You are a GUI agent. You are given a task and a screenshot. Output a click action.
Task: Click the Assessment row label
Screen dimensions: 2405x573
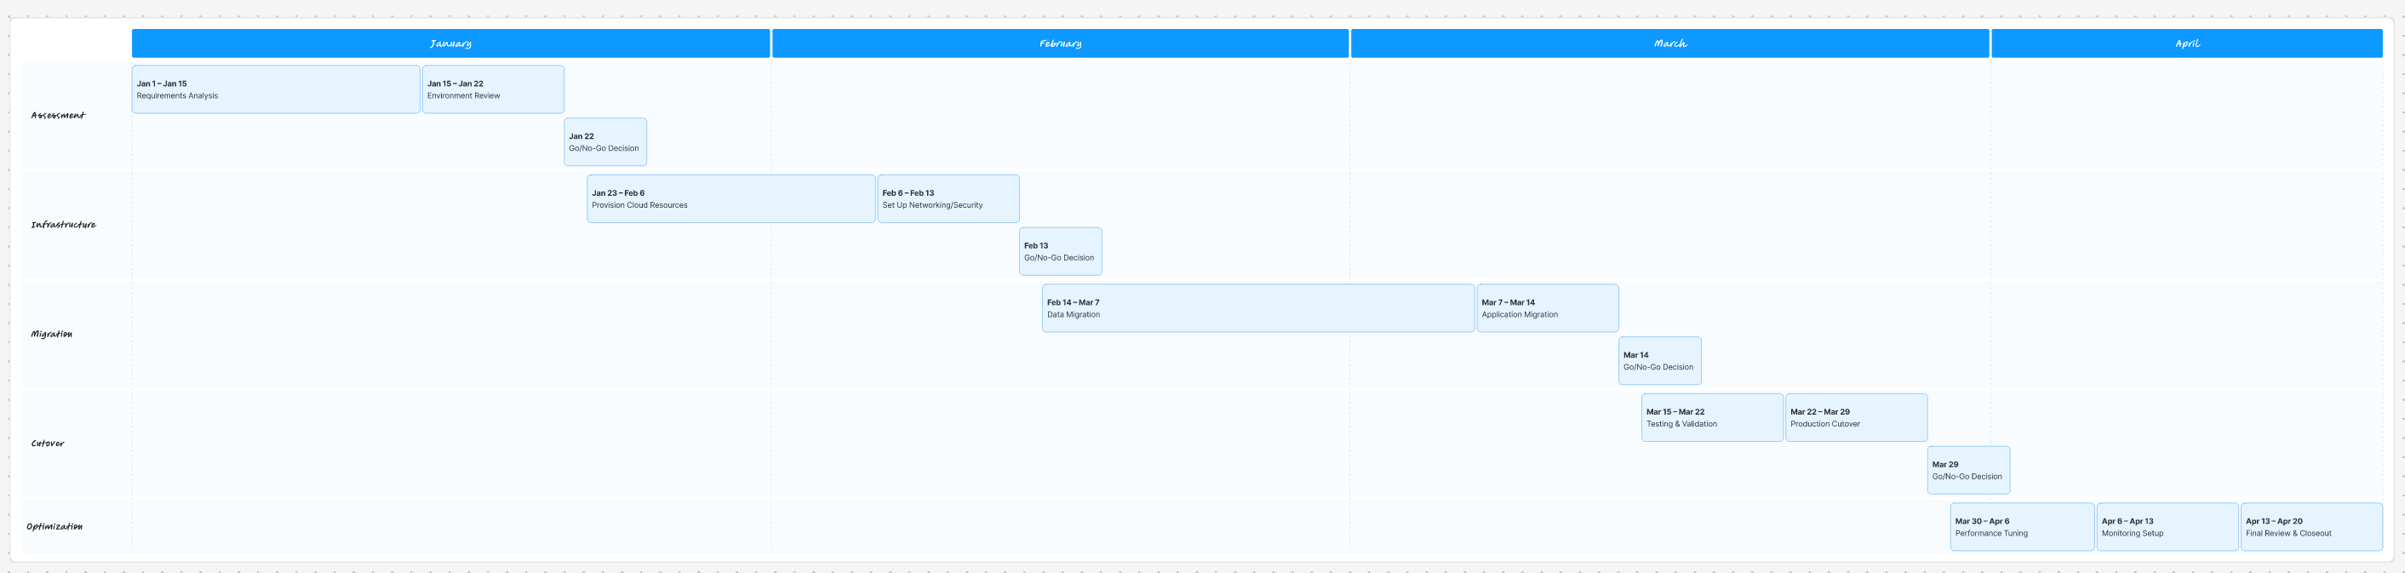pyautogui.click(x=58, y=116)
